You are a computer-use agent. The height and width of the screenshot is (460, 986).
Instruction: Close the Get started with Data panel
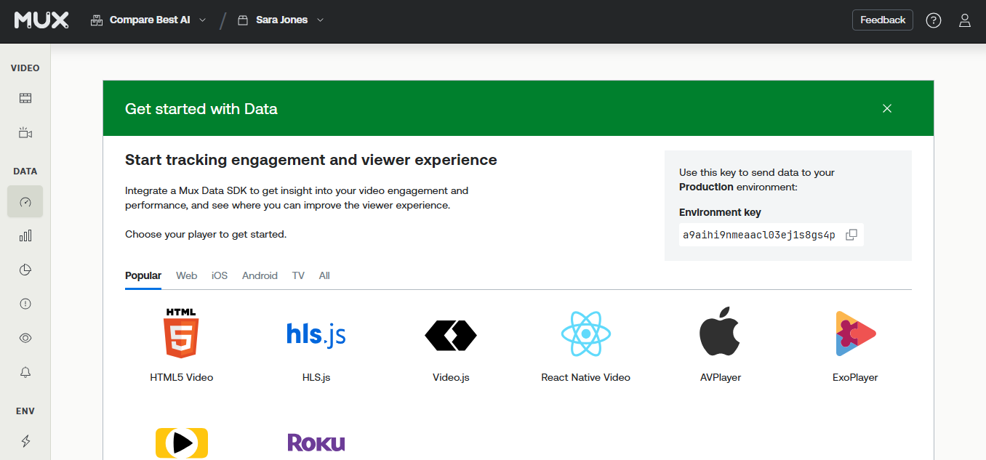[887, 108]
